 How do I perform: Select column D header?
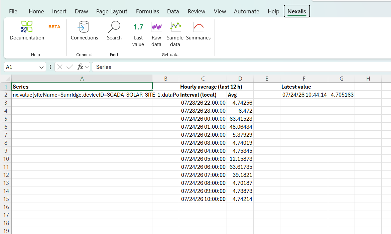tap(240, 79)
